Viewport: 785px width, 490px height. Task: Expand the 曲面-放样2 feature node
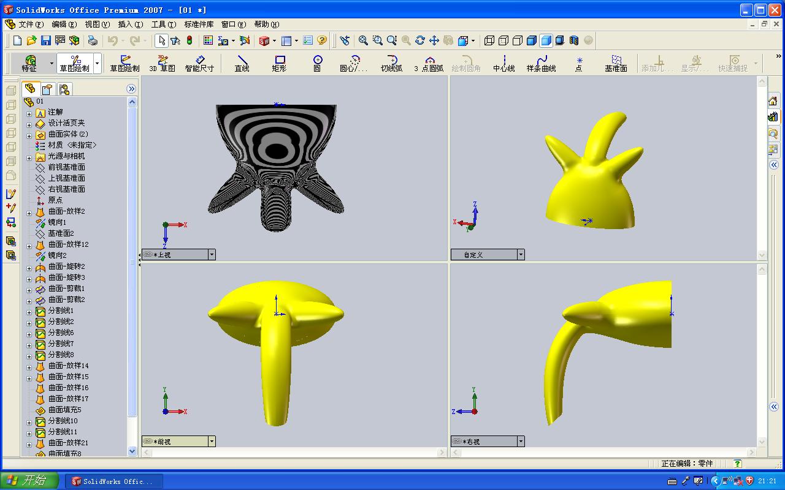29,212
